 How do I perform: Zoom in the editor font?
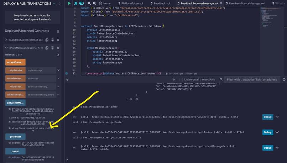coord(94,3)
